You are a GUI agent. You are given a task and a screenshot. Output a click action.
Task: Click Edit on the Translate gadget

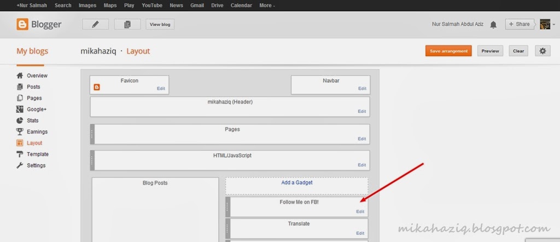(x=360, y=233)
